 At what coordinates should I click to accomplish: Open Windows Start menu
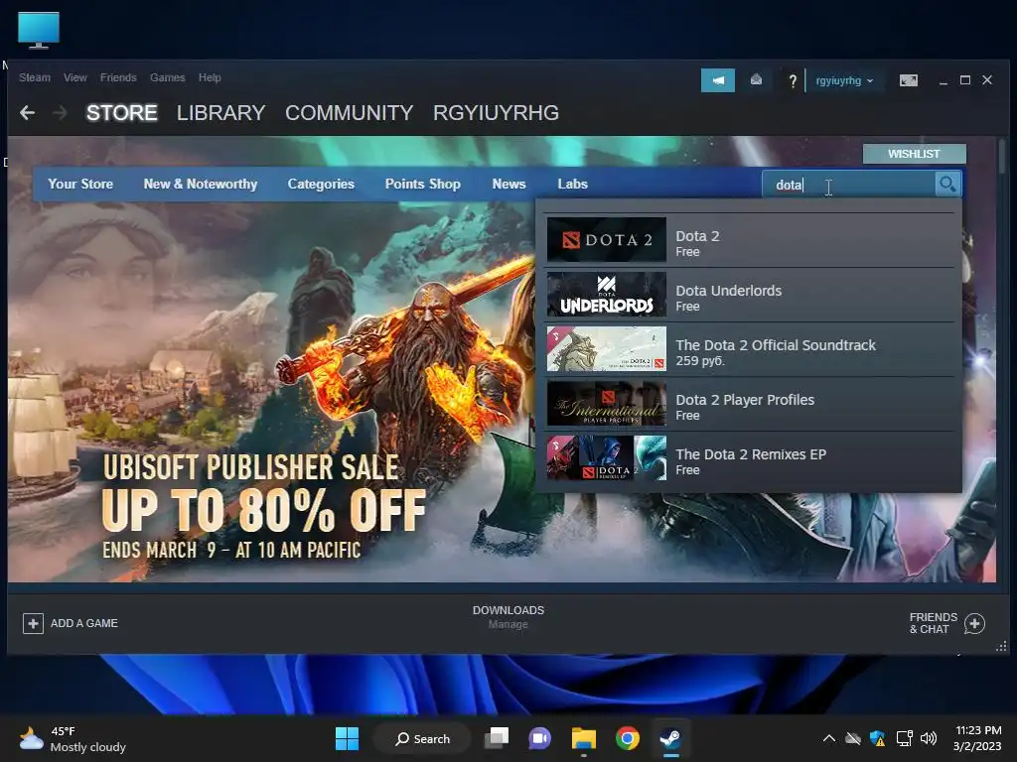347,738
